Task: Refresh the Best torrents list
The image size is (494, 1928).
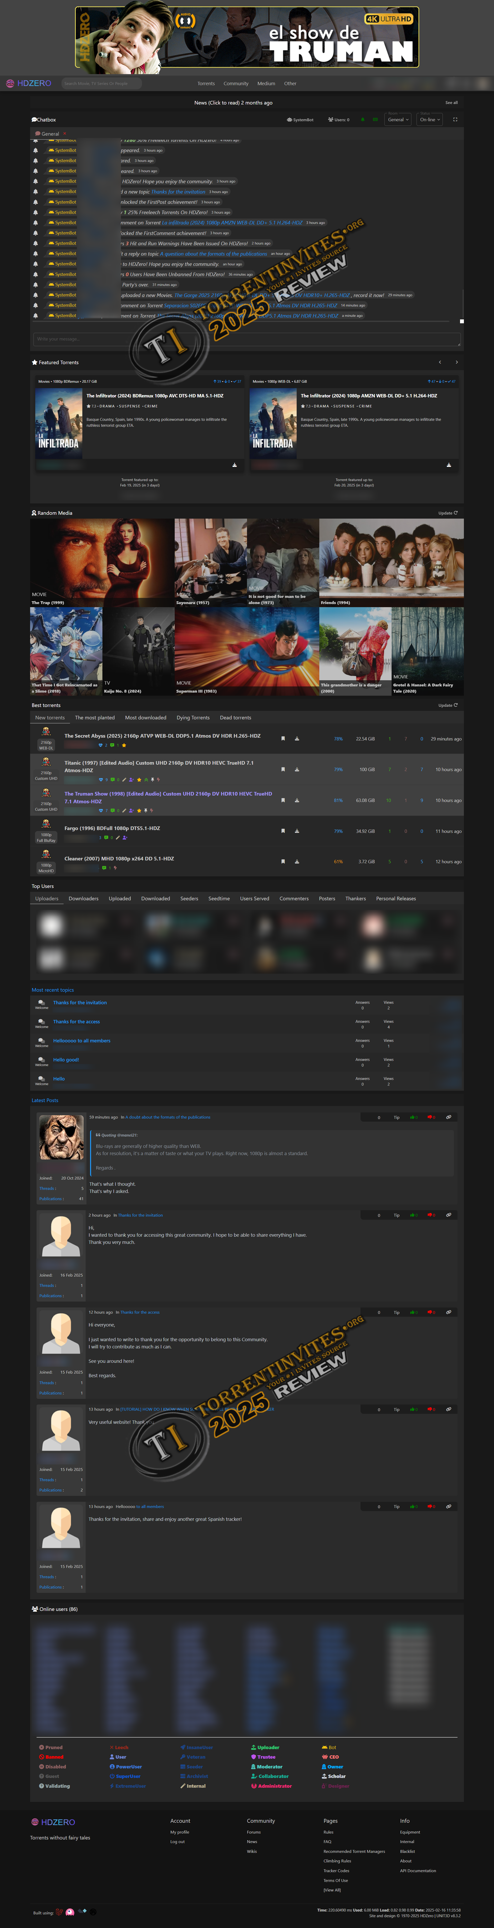Action: (x=448, y=705)
